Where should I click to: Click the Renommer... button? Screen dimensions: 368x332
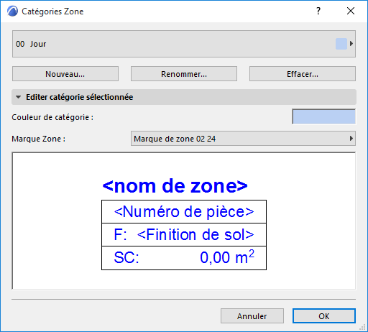tap(184, 74)
